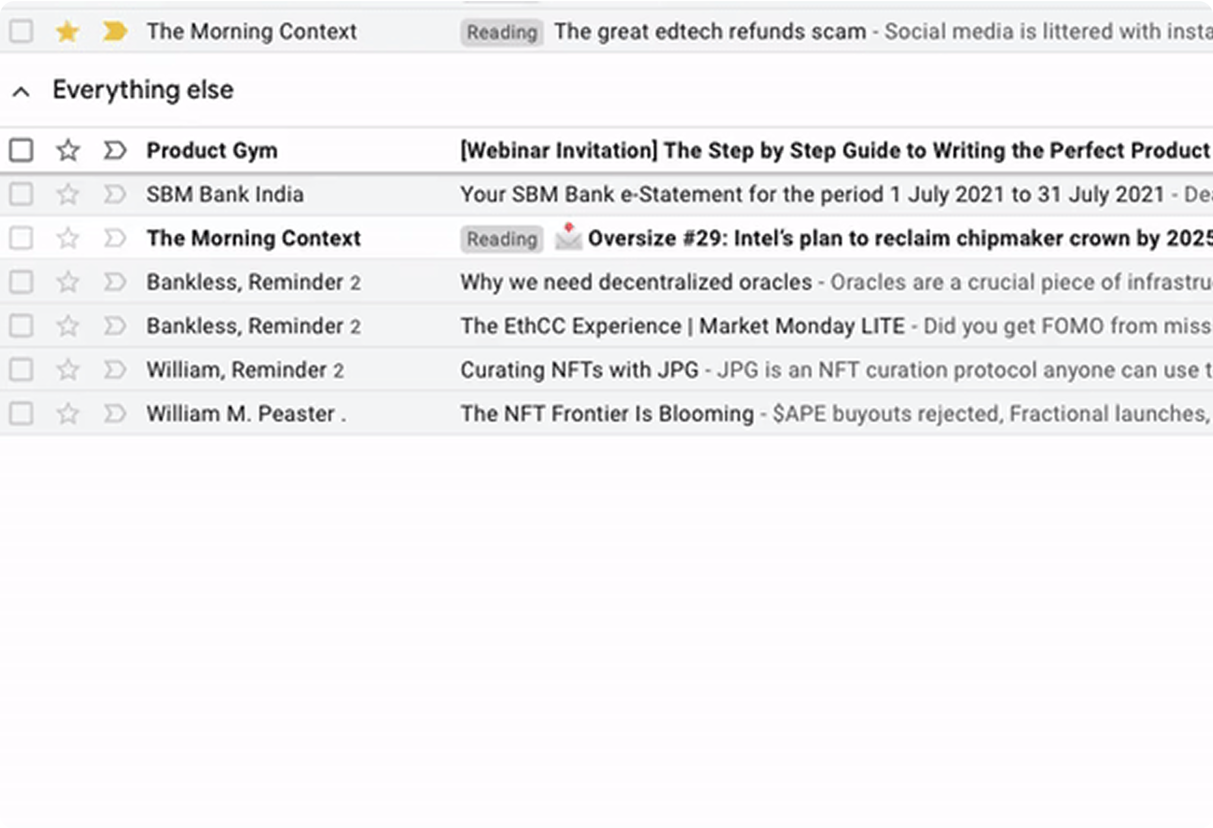Check the EthCC Experience email checkbox
This screenshot has height=828, width=1213.
click(21, 326)
